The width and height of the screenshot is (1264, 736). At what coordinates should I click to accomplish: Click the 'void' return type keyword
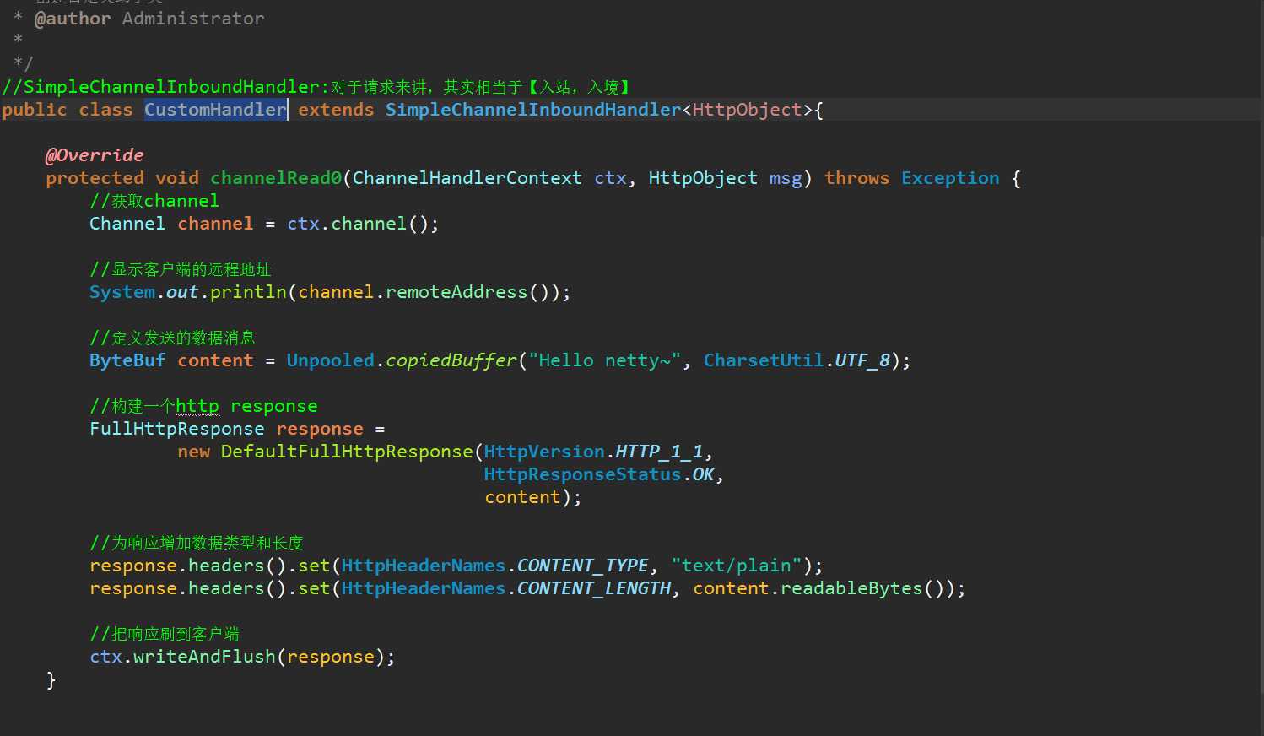click(177, 178)
